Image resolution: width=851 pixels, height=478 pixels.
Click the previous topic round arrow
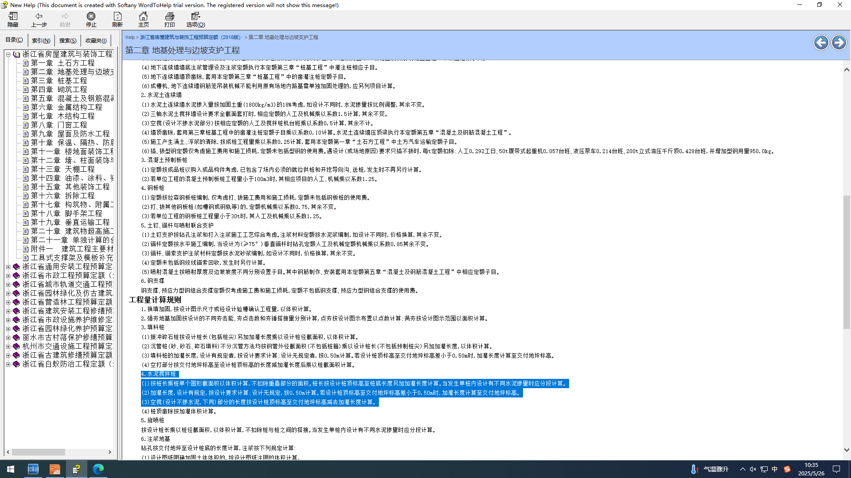pos(821,42)
